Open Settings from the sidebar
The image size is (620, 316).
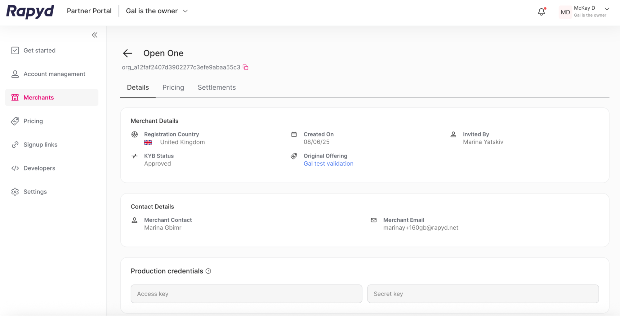[x=35, y=191]
